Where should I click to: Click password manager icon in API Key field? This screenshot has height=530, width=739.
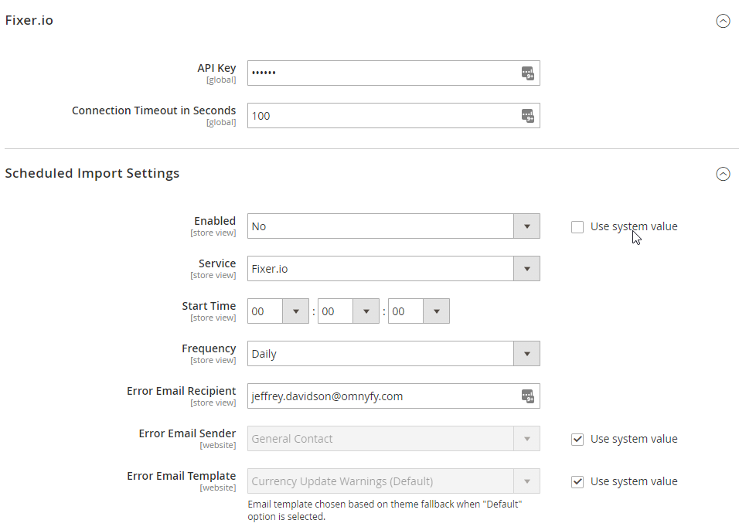click(x=528, y=73)
